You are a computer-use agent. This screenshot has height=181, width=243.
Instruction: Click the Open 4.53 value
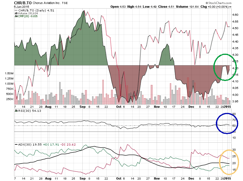[118, 7]
